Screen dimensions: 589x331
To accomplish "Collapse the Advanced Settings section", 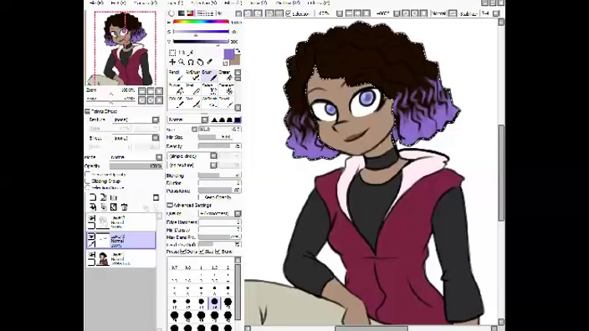I will [x=170, y=205].
